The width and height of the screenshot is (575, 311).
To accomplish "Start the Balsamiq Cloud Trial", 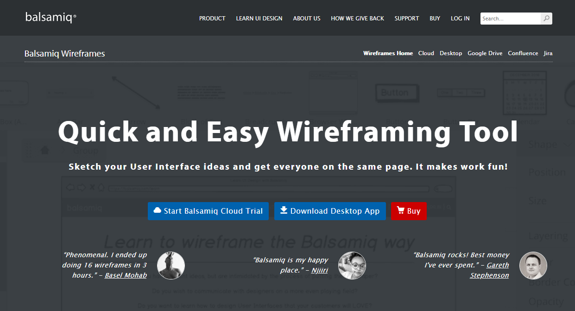I will [x=208, y=211].
